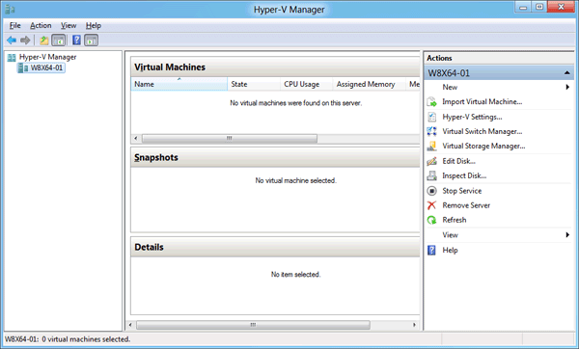
Task: Open the Help menu in menu bar
Action: click(x=94, y=25)
